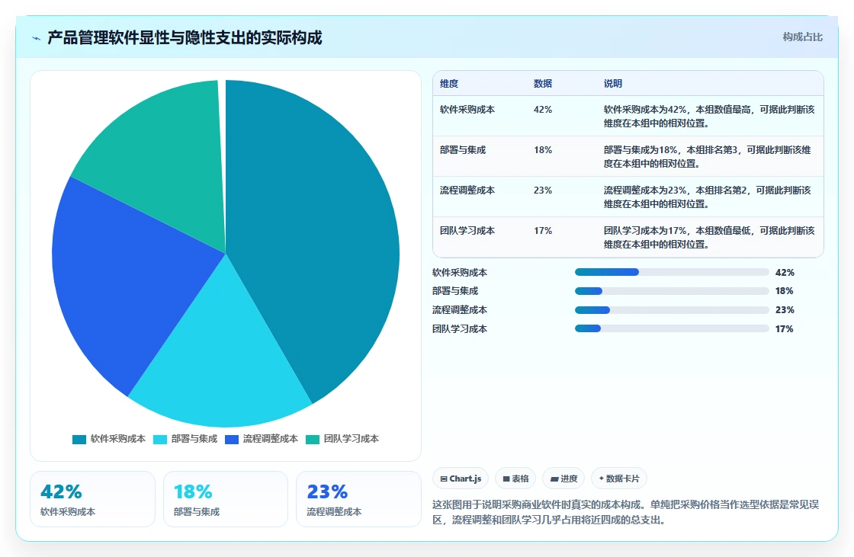Click the icon inside Chart.js tag
Viewport: 854px width, 557px height.
[x=444, y=479]
